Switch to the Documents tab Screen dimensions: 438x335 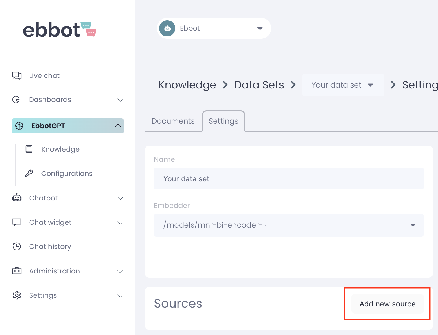pos(173,121)
